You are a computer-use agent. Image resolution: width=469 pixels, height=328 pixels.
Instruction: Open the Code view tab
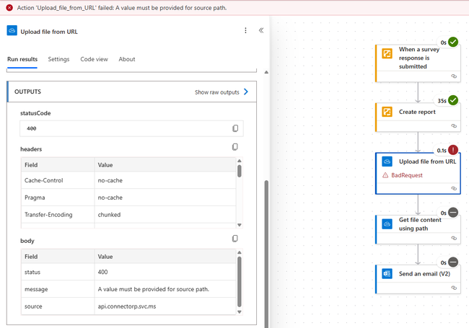click(94, 59)
